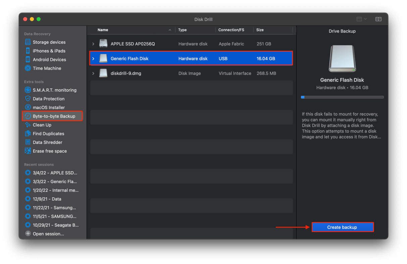Click 'Disk Image' type cell
407x264 pixels.
[190, 73]
